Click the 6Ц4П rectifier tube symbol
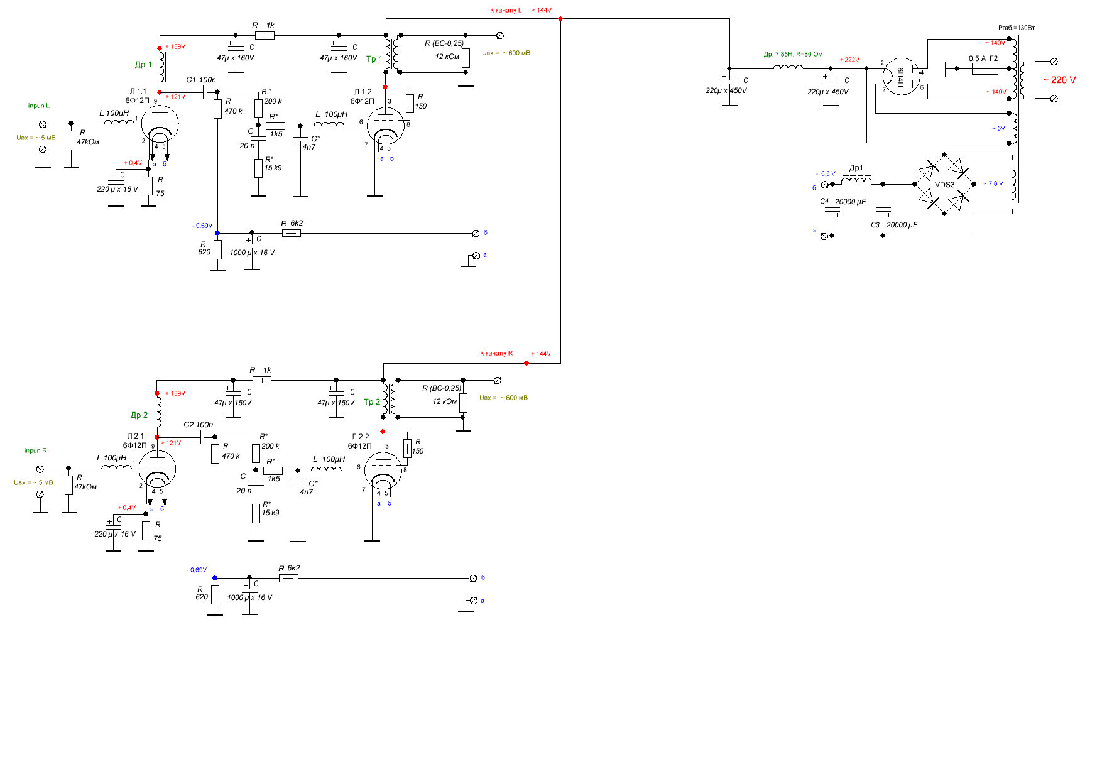This screenshot has width=1102, height=779. click(x=902, y=79)
